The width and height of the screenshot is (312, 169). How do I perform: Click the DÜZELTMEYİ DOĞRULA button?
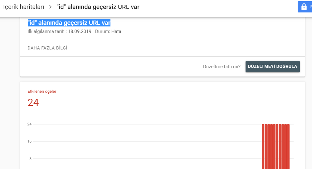click(272, 67)
